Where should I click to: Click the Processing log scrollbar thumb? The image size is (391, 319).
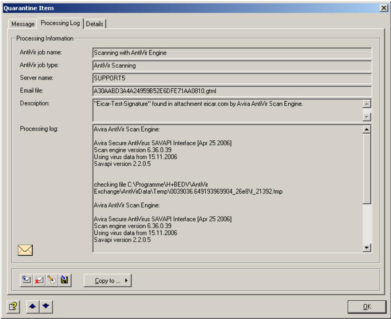[367, 169]
